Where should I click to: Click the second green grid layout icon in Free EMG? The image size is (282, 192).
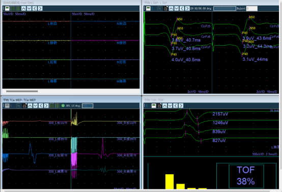(18, 8)
